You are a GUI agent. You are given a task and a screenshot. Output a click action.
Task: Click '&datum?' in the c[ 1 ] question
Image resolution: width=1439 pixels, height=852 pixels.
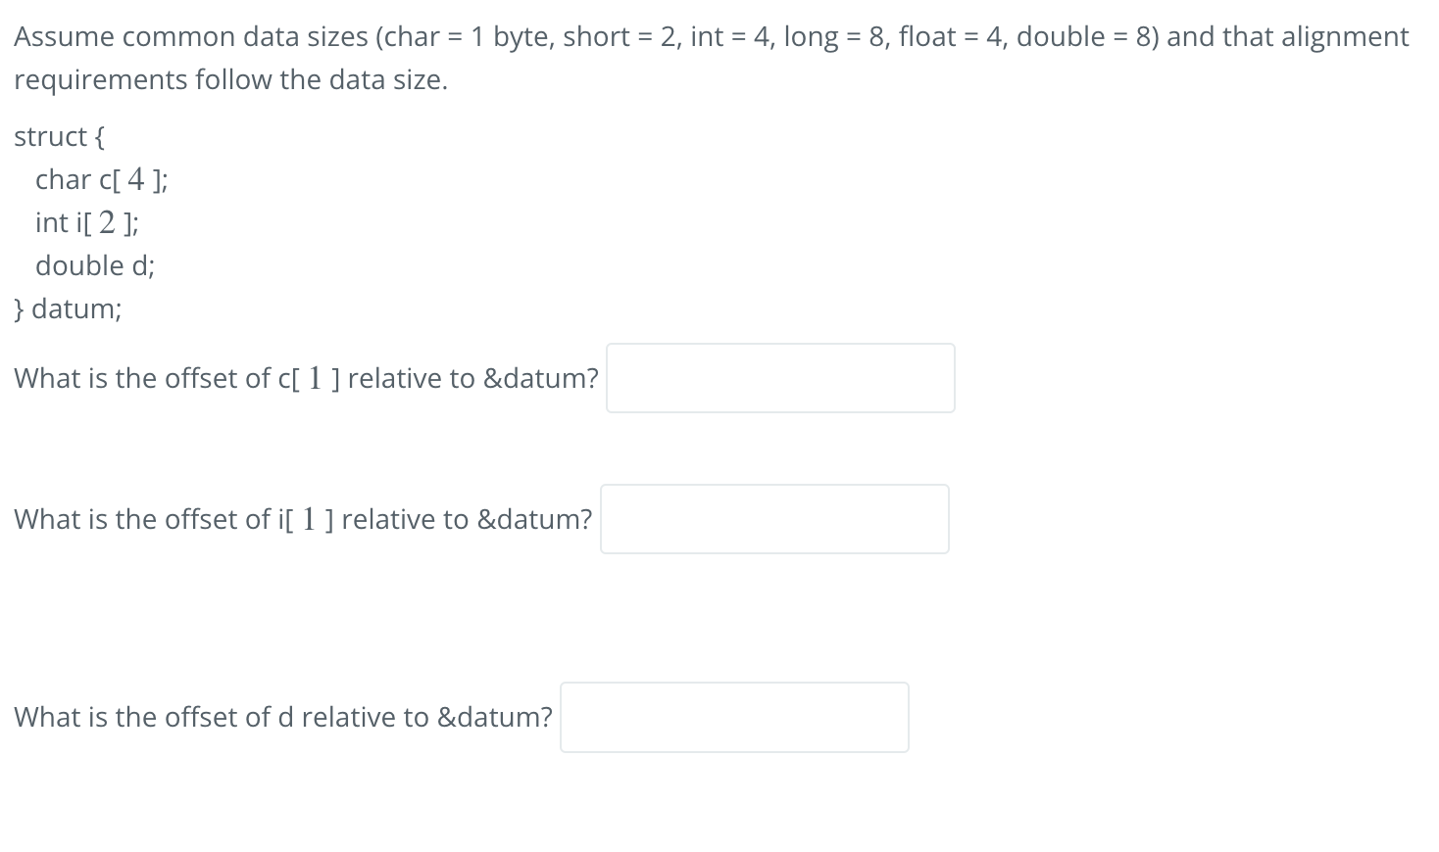point(541,378)
